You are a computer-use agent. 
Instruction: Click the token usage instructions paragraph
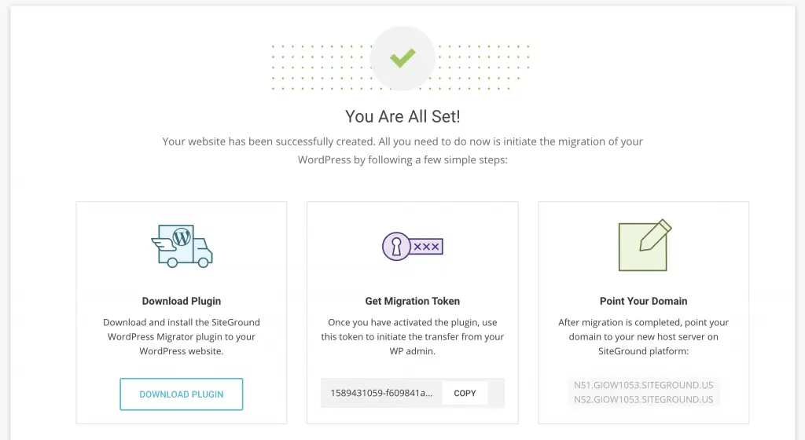click(x=413, y=336)
